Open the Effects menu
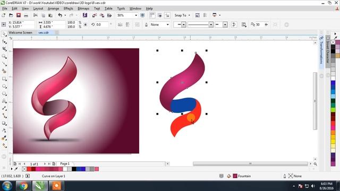Image resolution: width=340 pixels, height=191 pixels. click(69, 8)
